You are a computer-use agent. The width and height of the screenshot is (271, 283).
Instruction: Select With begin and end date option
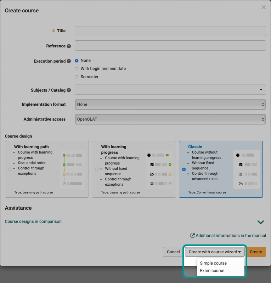click(x=77, y=69)
